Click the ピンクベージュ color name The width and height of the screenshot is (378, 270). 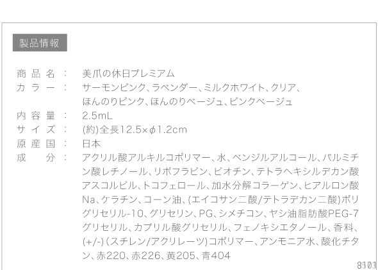click(261, 101)
